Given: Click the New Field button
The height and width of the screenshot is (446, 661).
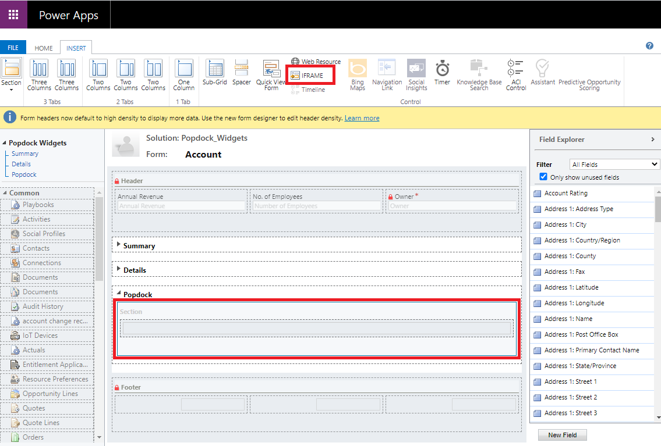Looking at the screenshot, I should pyautogui.click(x=563, y=435).
